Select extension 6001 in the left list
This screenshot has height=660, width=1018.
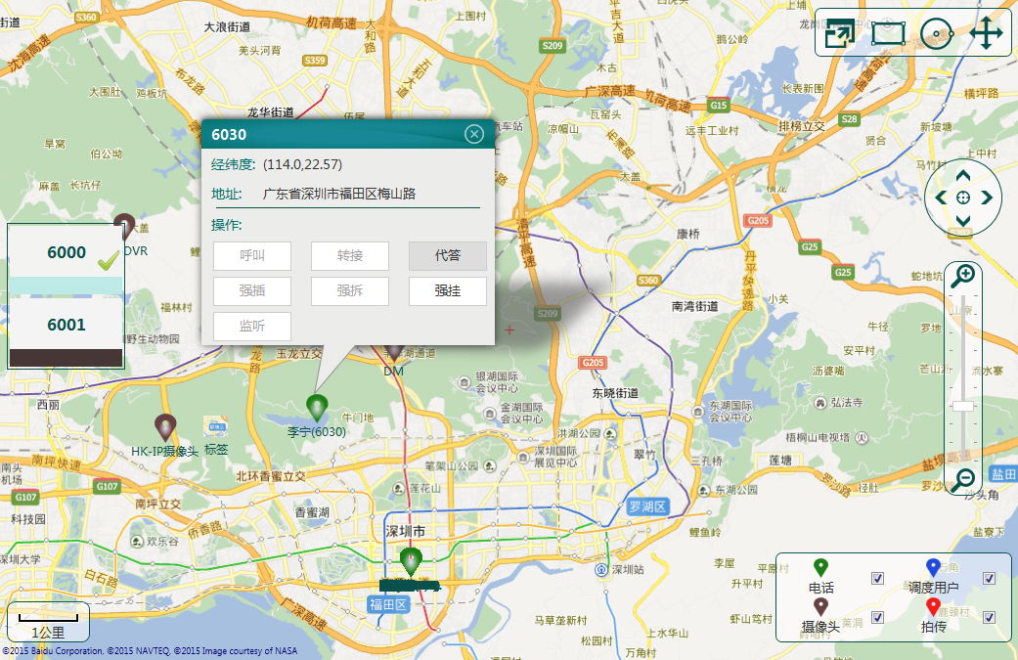[x=66, y=325]
